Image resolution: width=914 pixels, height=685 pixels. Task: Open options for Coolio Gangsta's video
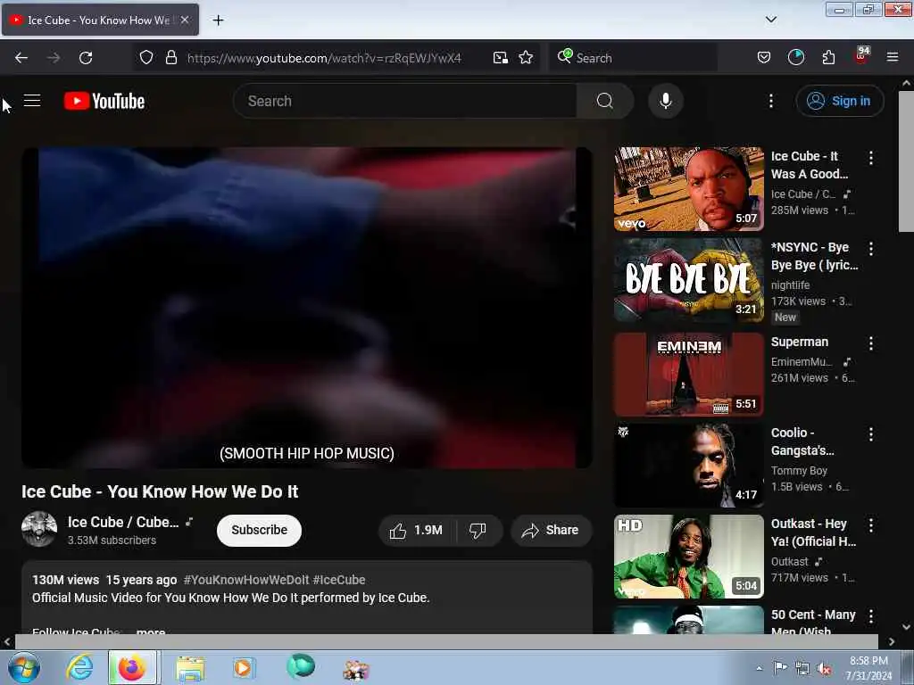[871, 434]
